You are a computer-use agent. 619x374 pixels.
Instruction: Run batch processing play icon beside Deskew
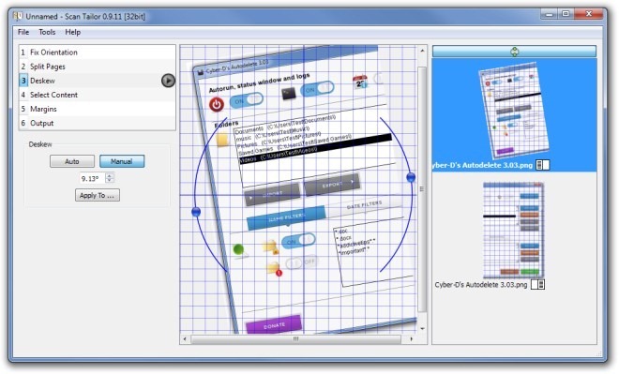tap(168, 81)
